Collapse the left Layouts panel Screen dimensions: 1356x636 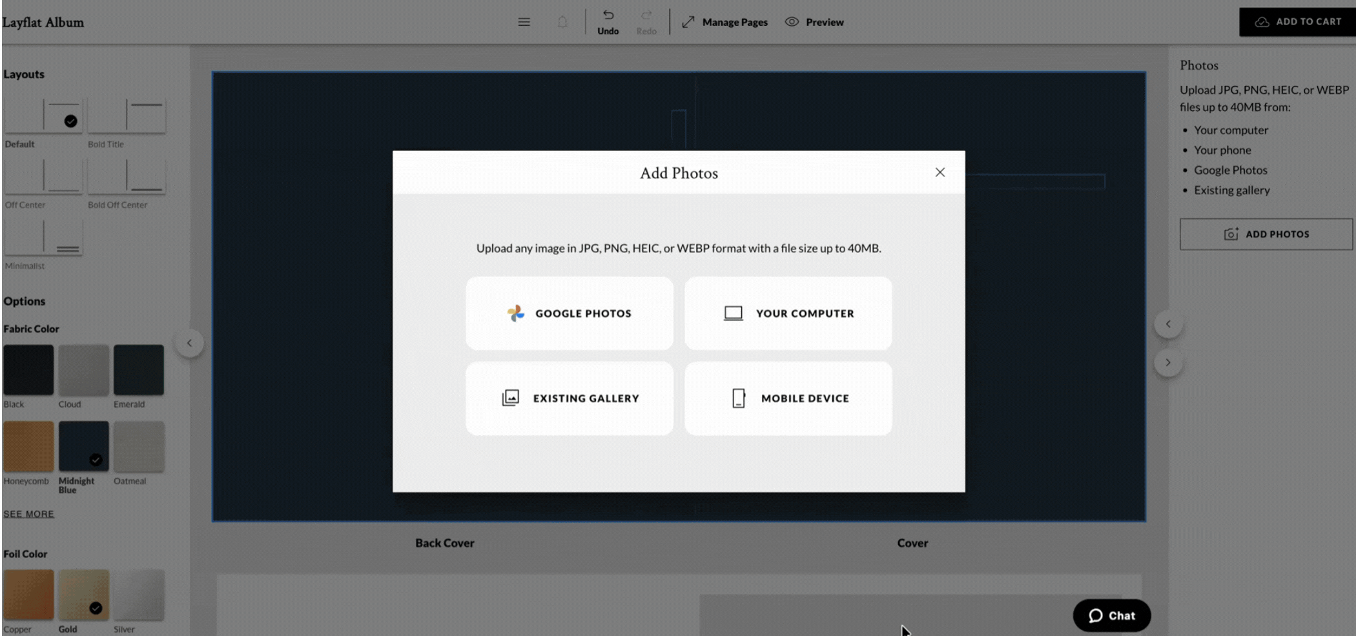click(x=190, y=343)
